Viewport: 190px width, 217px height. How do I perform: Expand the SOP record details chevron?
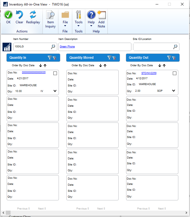(x=174, y=91)
